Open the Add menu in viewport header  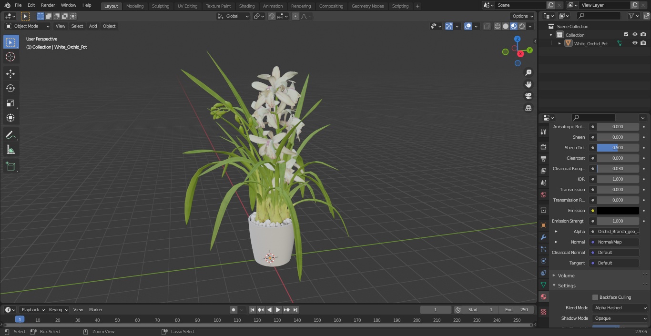93,26
